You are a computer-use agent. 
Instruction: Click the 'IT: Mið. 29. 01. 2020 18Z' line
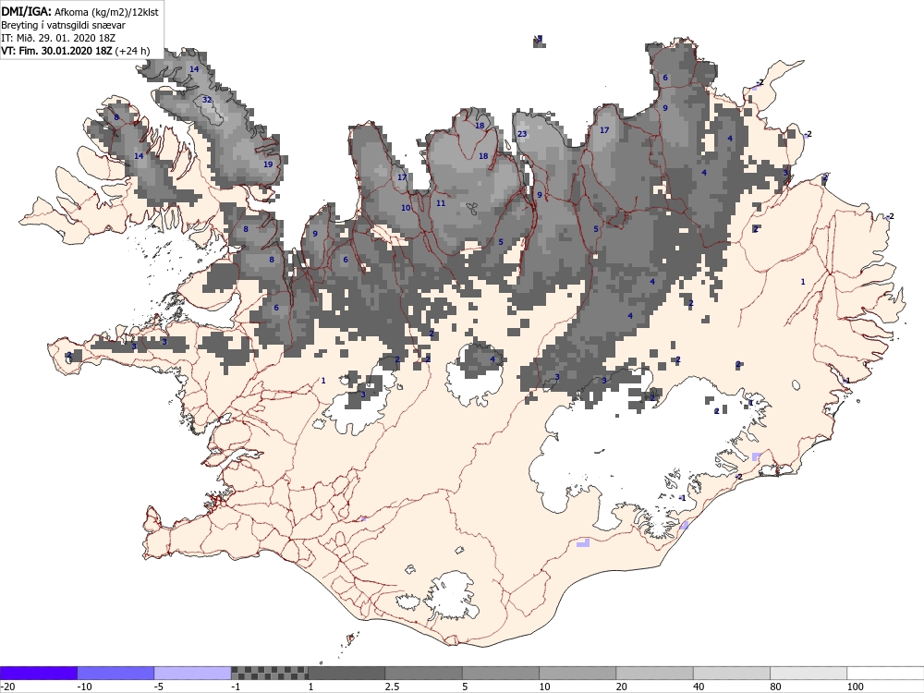(58, 38)
